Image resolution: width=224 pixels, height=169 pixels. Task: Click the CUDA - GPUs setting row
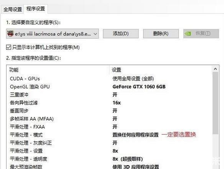tap(109, 79)
